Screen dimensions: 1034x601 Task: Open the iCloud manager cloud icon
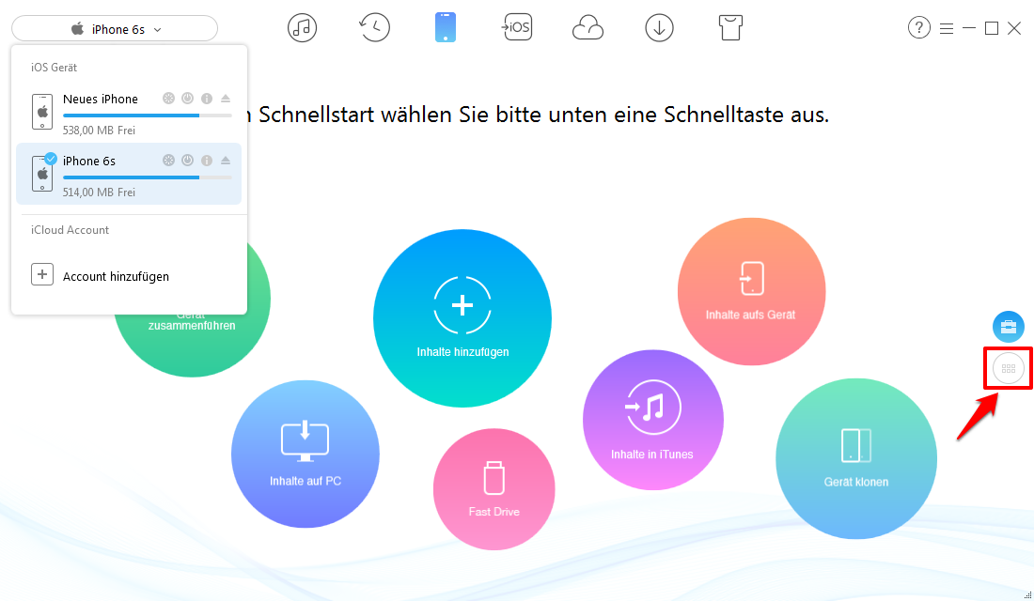point(587,28)
